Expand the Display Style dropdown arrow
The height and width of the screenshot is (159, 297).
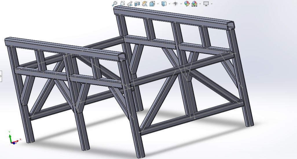click(169, 4)
